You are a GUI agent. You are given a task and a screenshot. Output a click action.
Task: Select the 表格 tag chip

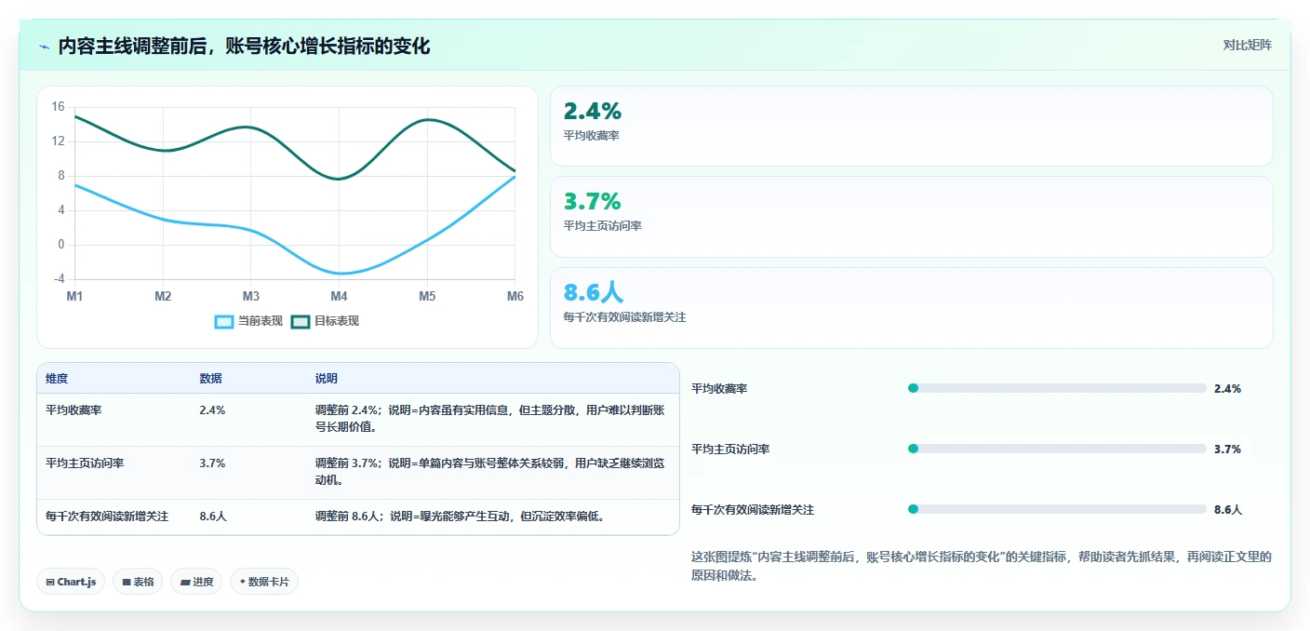[x=138, y=582]
